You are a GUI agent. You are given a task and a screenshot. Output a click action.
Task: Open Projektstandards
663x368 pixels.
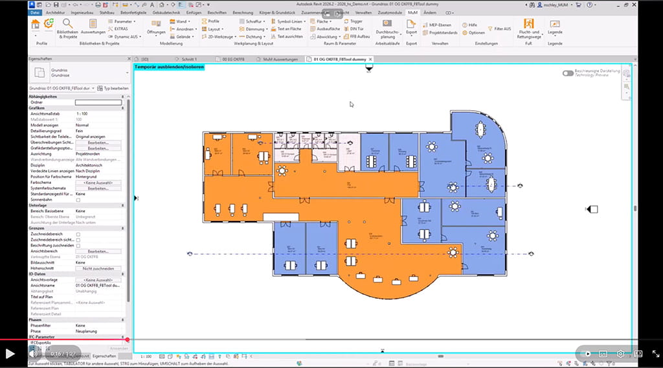(x=440, y=32)
